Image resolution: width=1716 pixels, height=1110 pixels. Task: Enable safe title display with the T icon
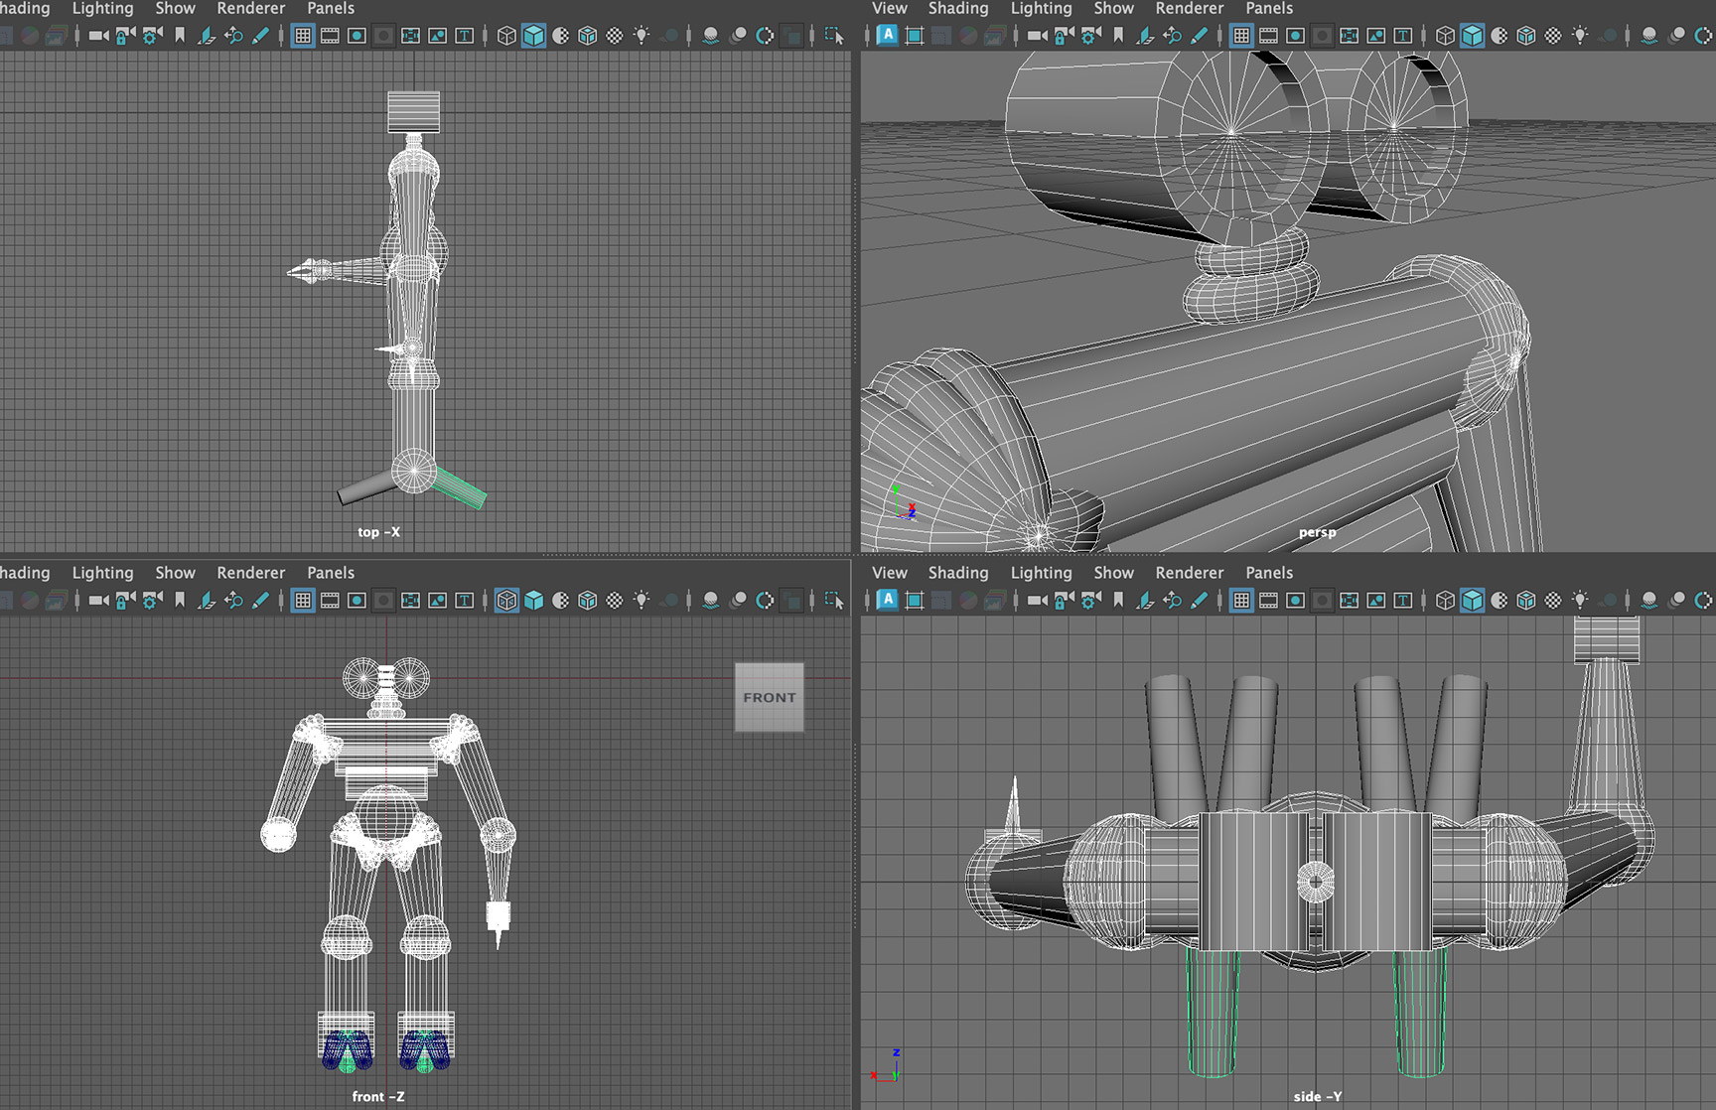click(x=1401, y=35)
